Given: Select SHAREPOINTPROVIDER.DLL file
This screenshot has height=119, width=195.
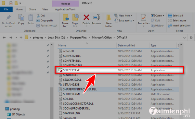Looking at the screenshot, I should (118, 89).
